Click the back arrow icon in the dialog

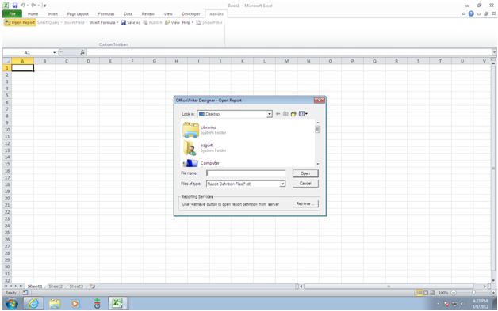coord(278,114)
